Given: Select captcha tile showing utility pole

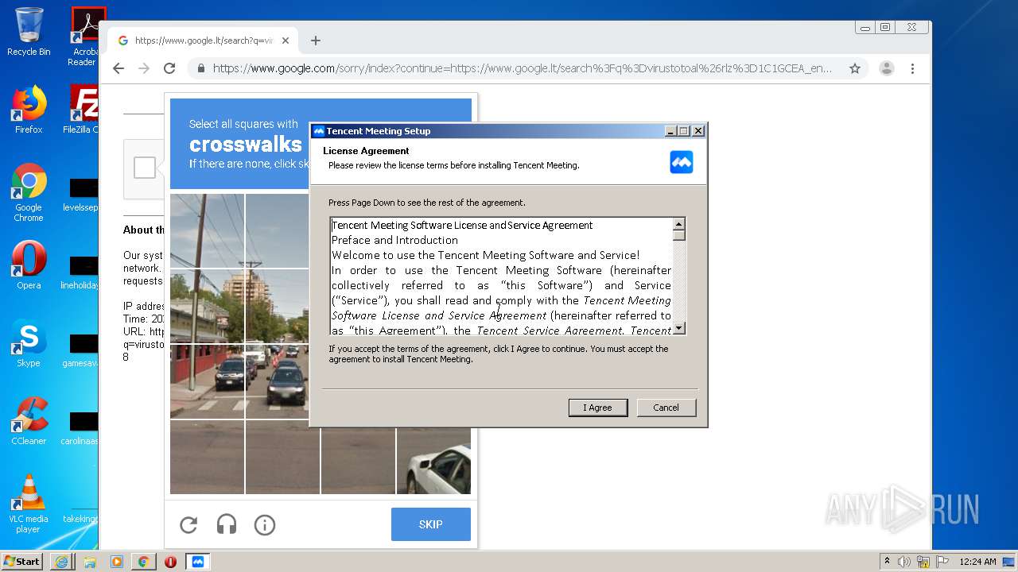Looking at the screenshot, I should tap(208, 230).
